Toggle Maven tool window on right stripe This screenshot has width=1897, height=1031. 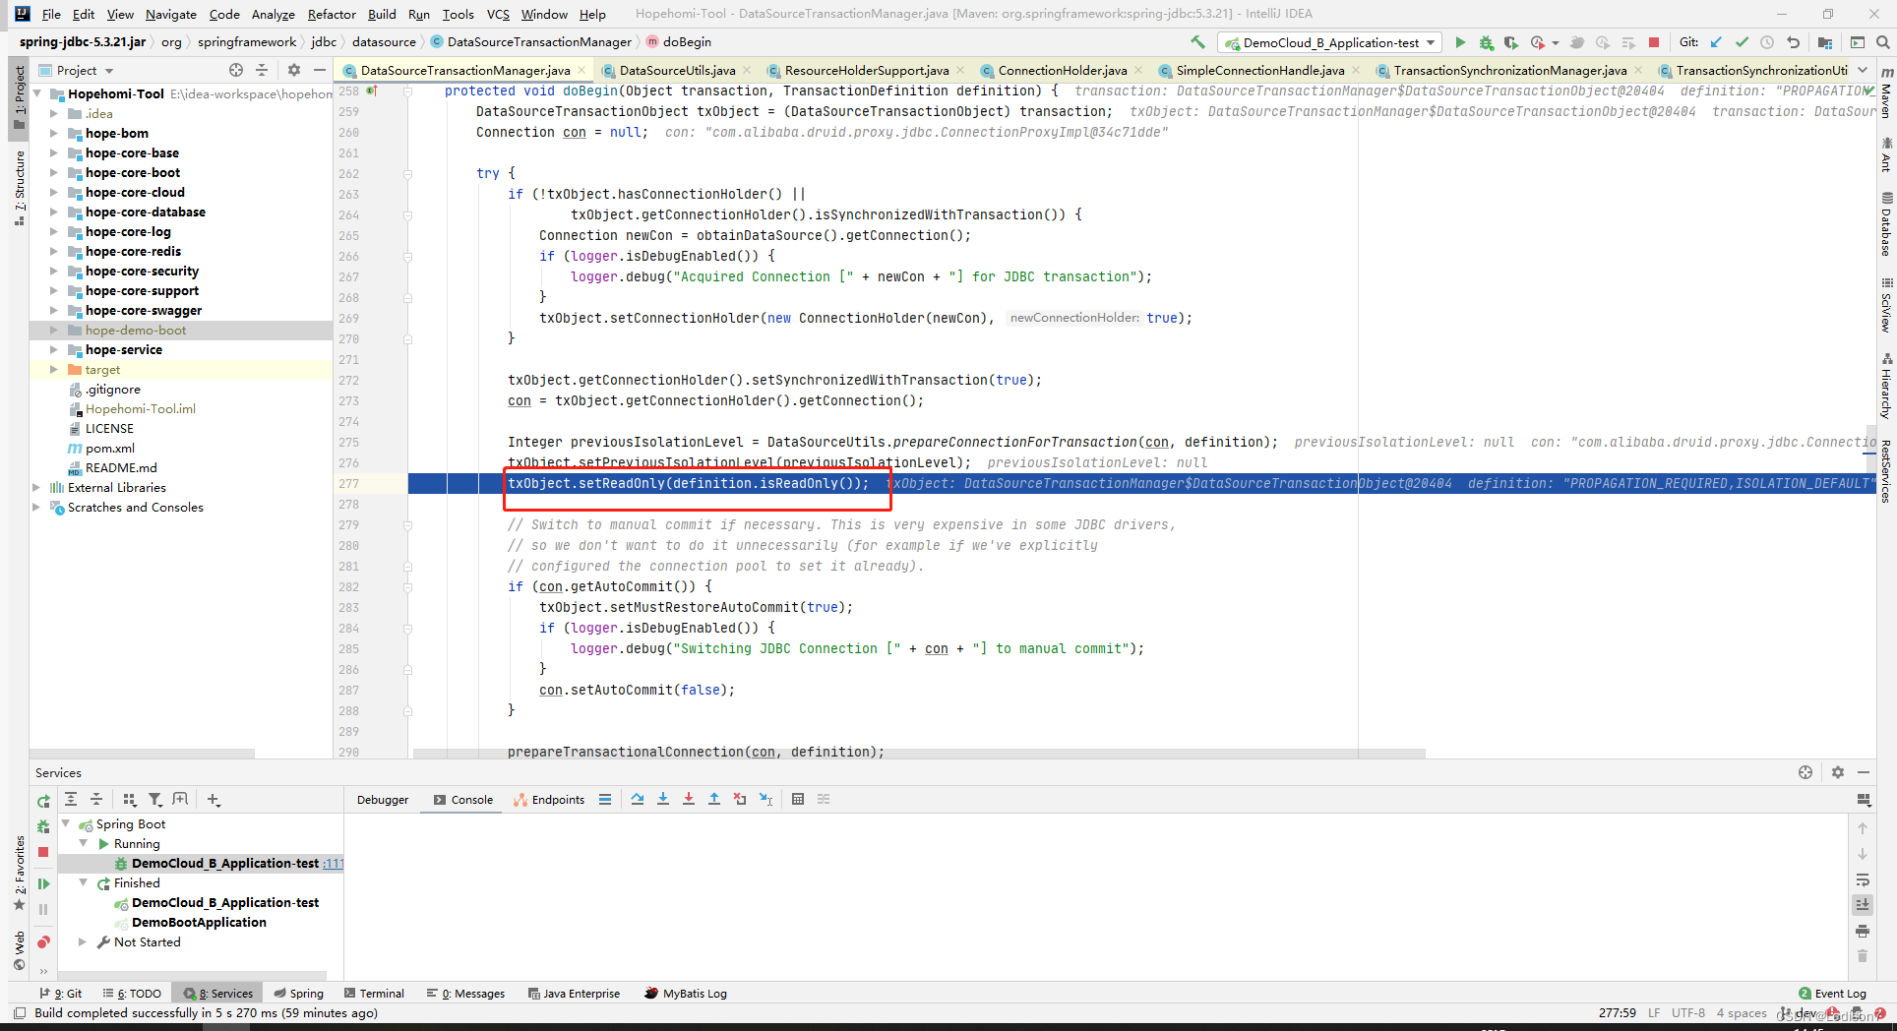(x=1886, y=93)
